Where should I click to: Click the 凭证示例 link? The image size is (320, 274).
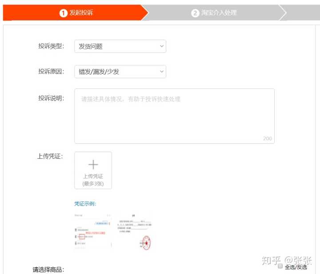(85, 204)
